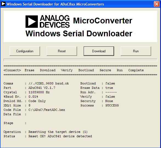
Task: Click the Analog Devices logo
Action: point(47,21)
